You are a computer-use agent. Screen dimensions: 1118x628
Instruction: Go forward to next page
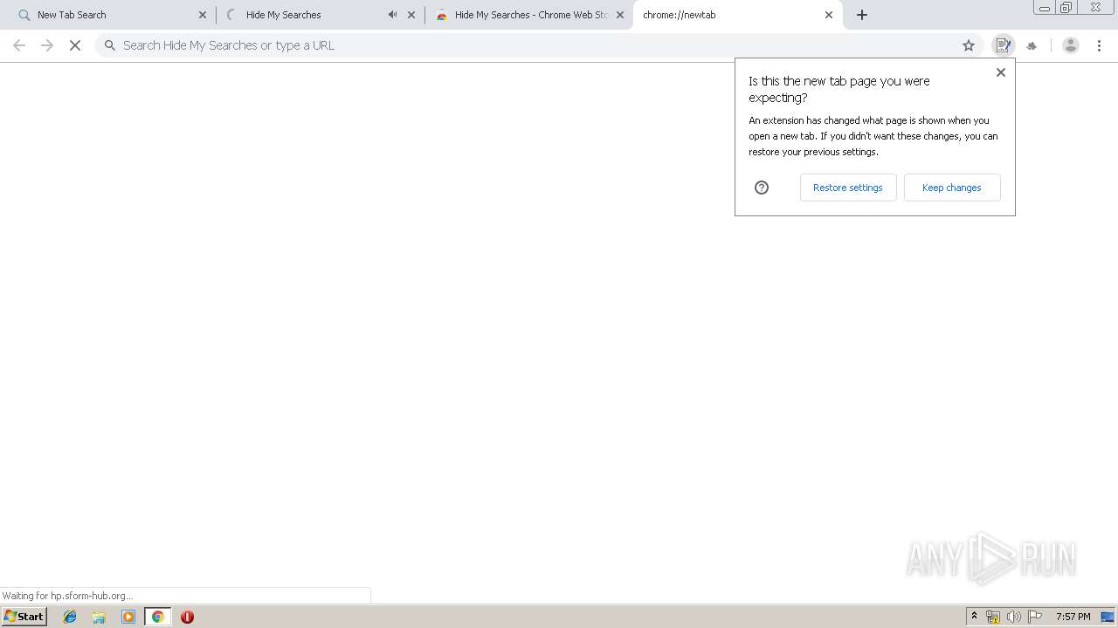[47, 45]
